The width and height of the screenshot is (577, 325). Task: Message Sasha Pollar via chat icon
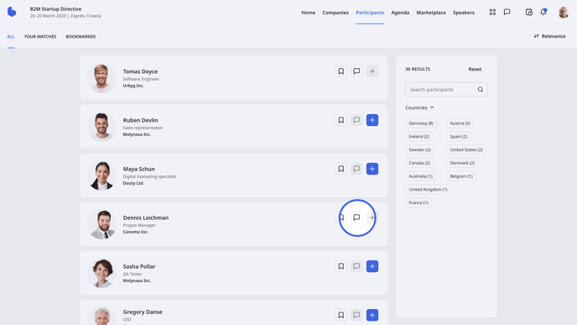pyautogui.click(x=356, y=266)
